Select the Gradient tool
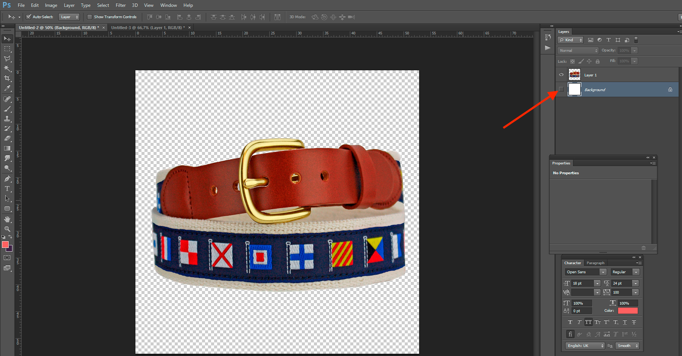The image size is (682, 356). click(7, 148)
